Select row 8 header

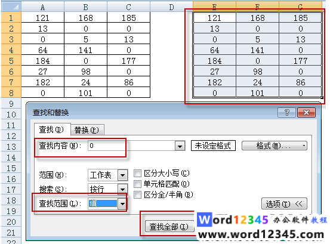click(11, 92)
